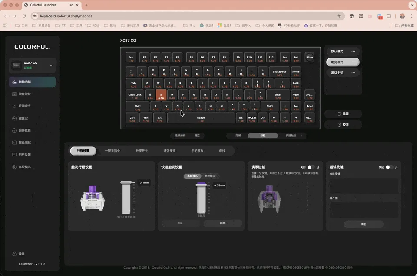Open options menu for 游戏手柄 profile

(x=353, y=72)
